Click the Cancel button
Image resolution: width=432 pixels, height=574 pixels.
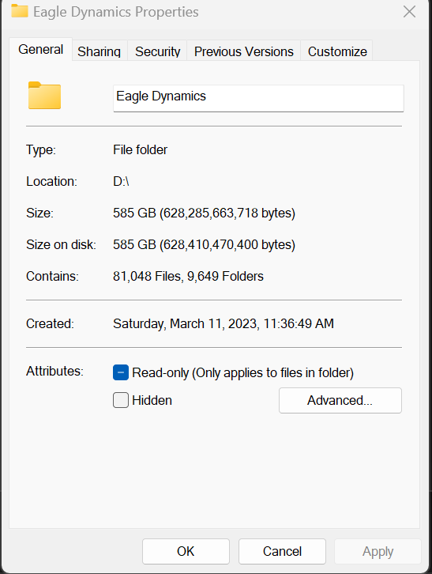[282, 551]
